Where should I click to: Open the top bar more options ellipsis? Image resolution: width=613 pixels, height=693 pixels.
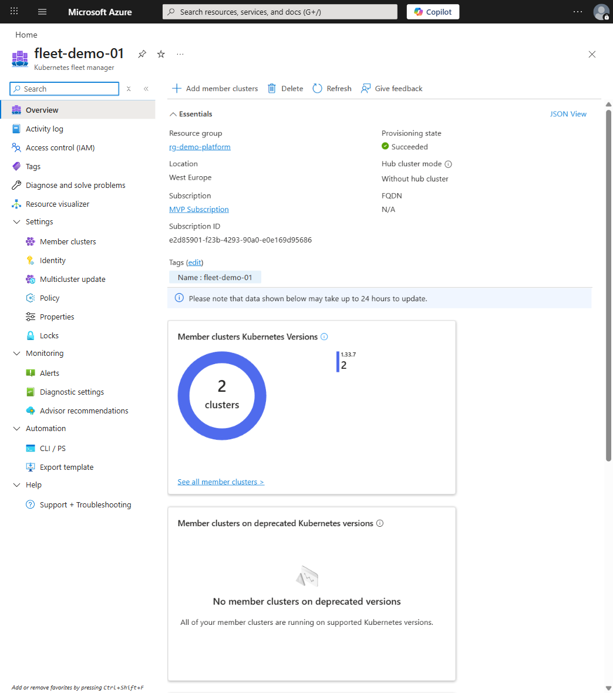(578, 12)
